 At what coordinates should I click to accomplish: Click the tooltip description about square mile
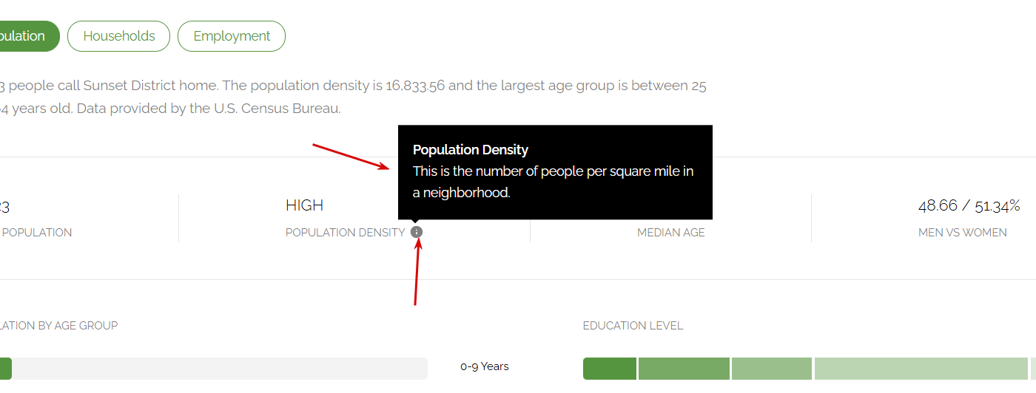click(553, 182)
